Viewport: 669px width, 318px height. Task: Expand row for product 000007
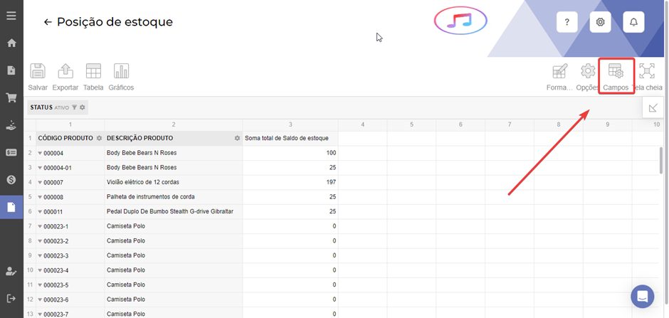pyautogui.click(x=40, y=182)
